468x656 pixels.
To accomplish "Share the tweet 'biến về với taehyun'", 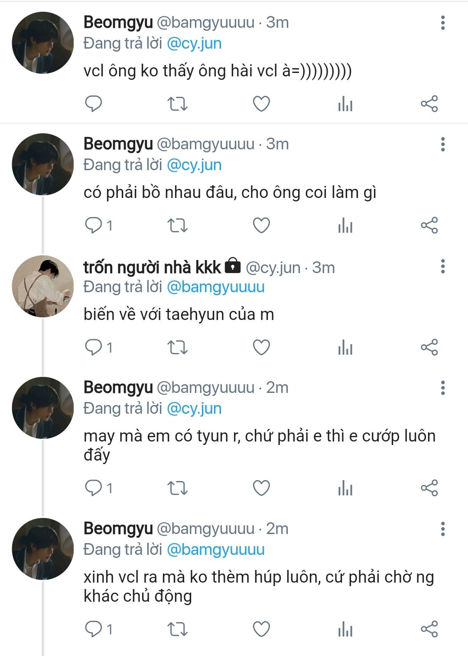I will click(x=429, y=347).
